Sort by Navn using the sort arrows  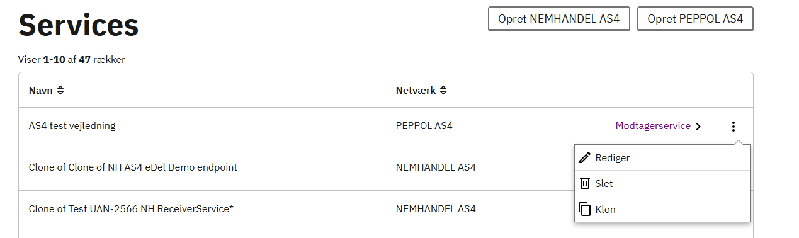pos(60,91)
